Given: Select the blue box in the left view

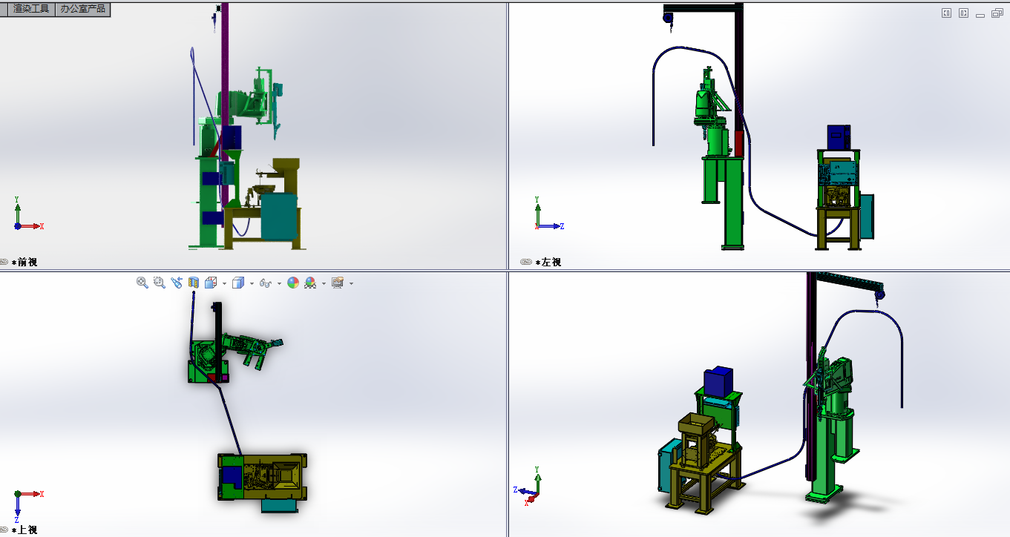Looking at the screenshot, I should (x=839, y=138).
